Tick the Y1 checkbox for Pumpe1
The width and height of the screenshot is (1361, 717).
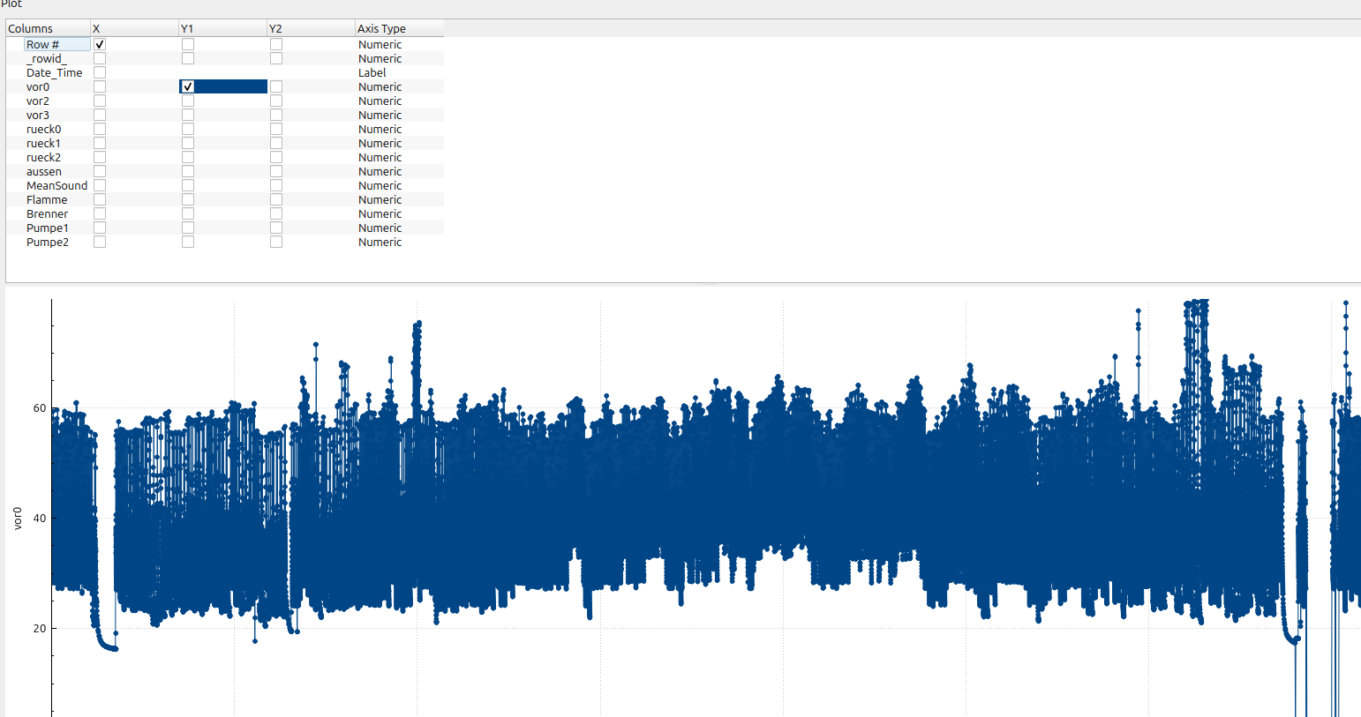[x=188, y=228]
